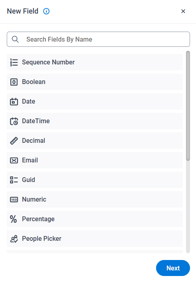Click the Sequence Number numbered-list icon
The width and height of the screenshot is (196, 282).
[x=14, y=62]
